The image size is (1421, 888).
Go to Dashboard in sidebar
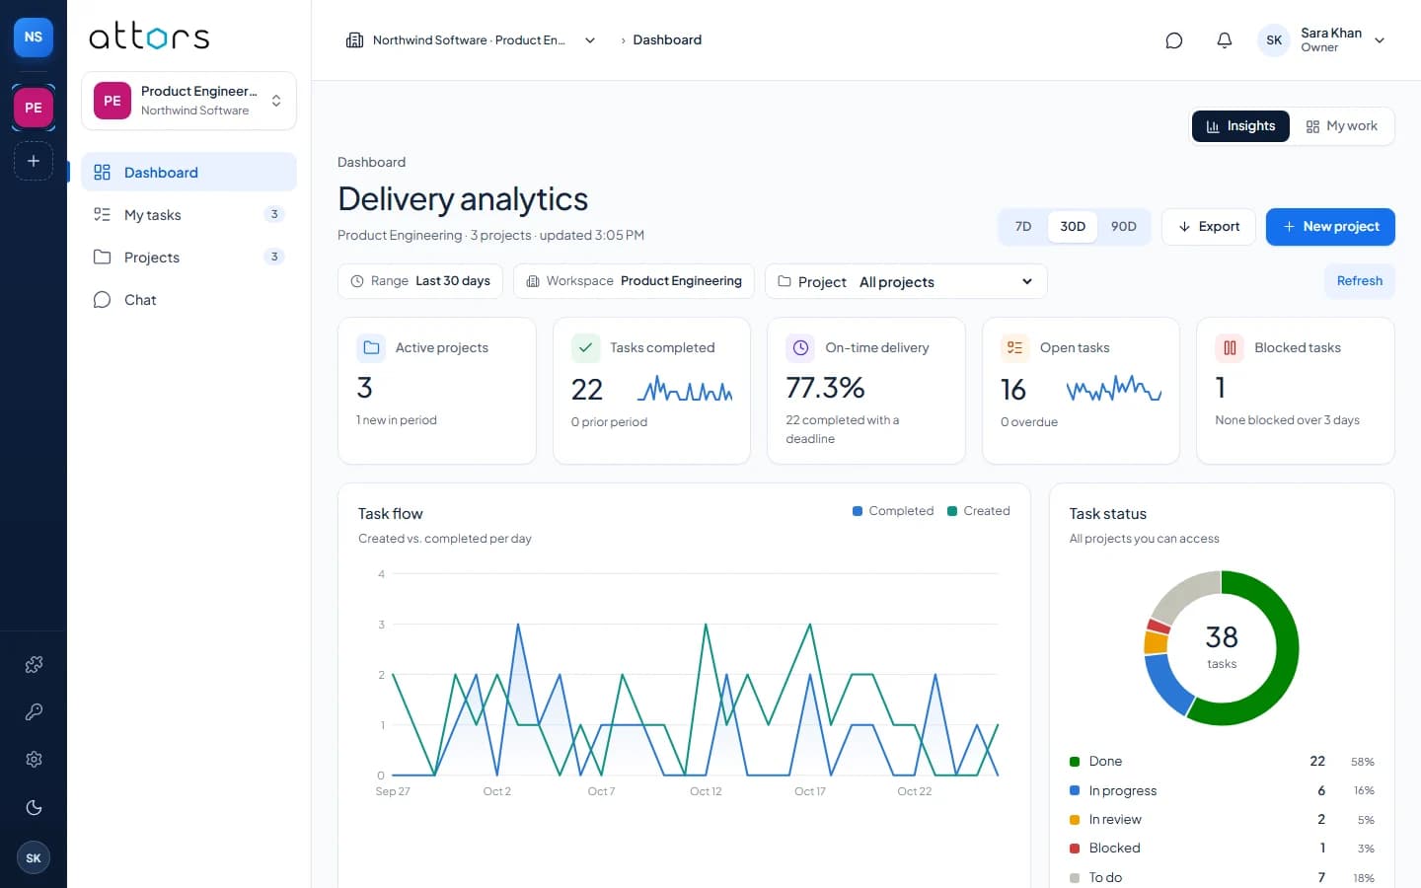pos(188,172)
